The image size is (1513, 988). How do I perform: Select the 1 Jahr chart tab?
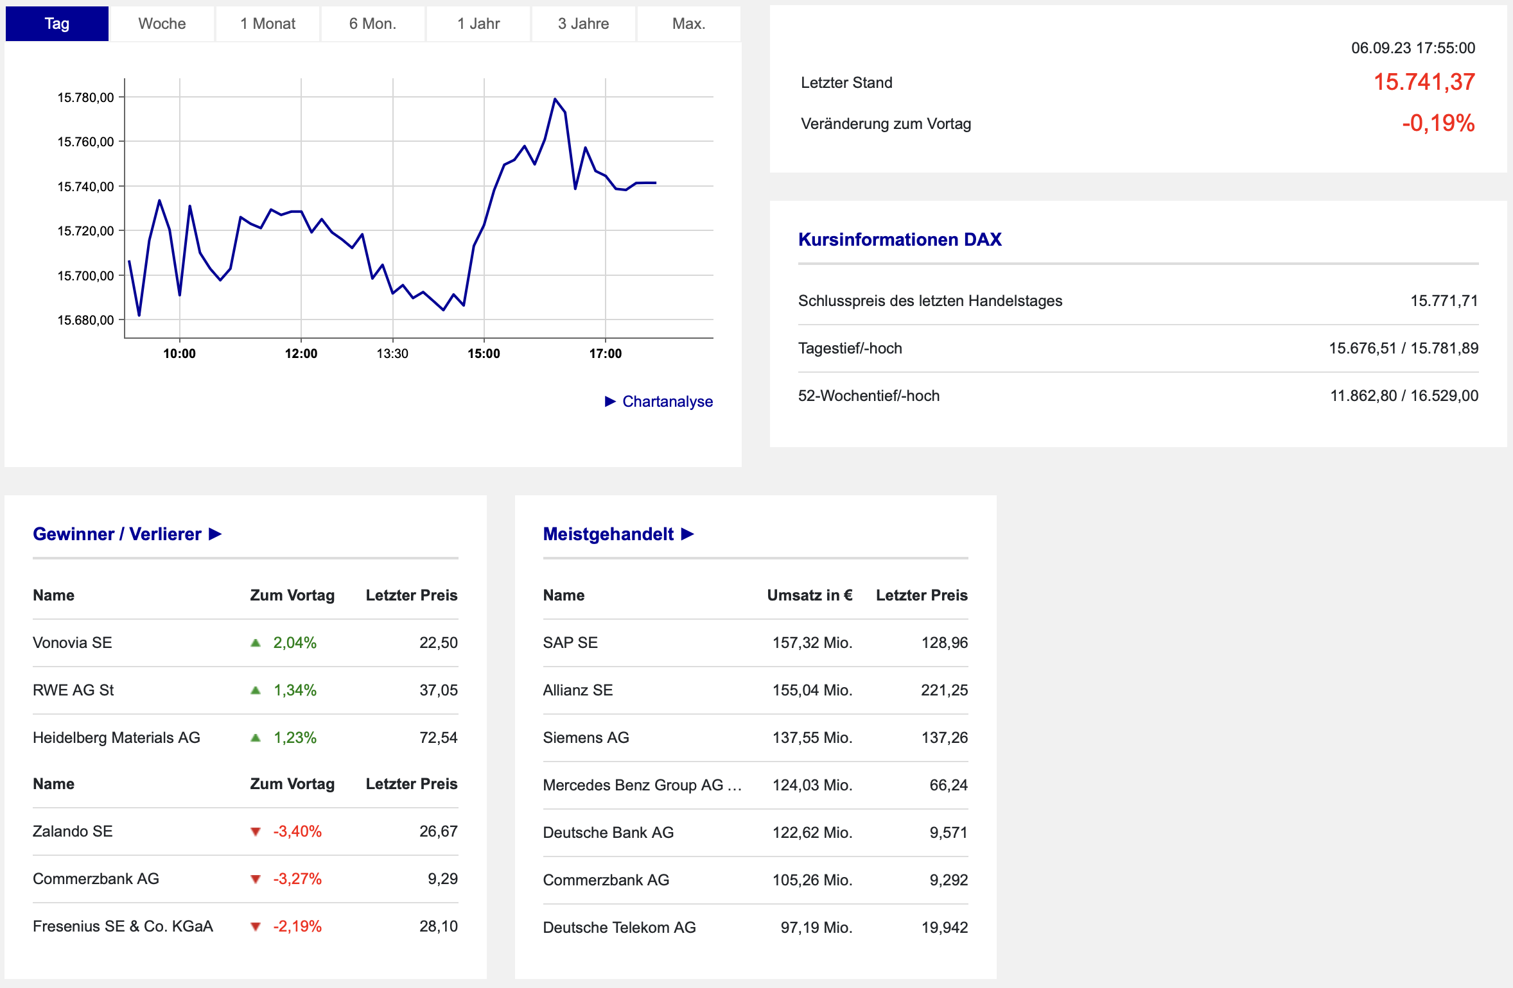coord(478,24)
